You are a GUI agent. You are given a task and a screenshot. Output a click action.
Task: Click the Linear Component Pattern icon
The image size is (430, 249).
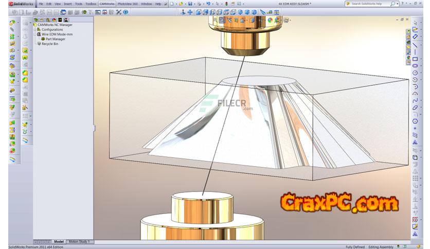[12, 37]
